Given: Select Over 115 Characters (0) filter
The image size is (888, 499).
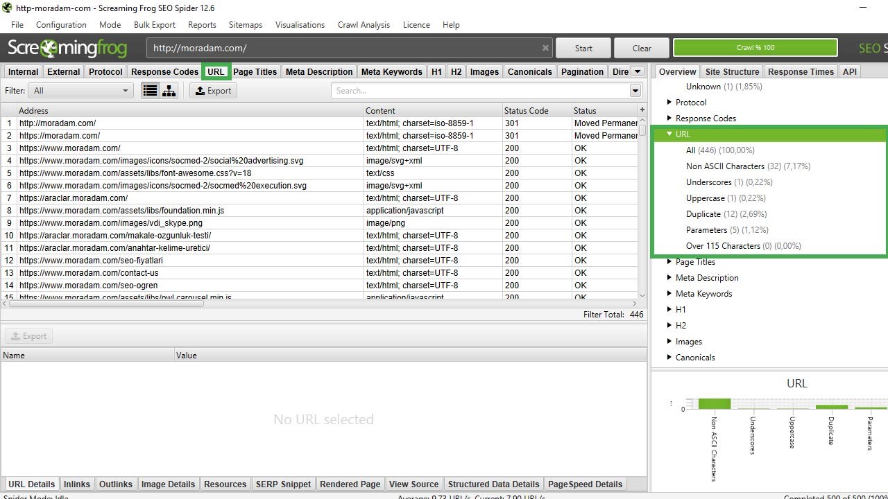Looking at the screenshot, I should click(743, 245).
